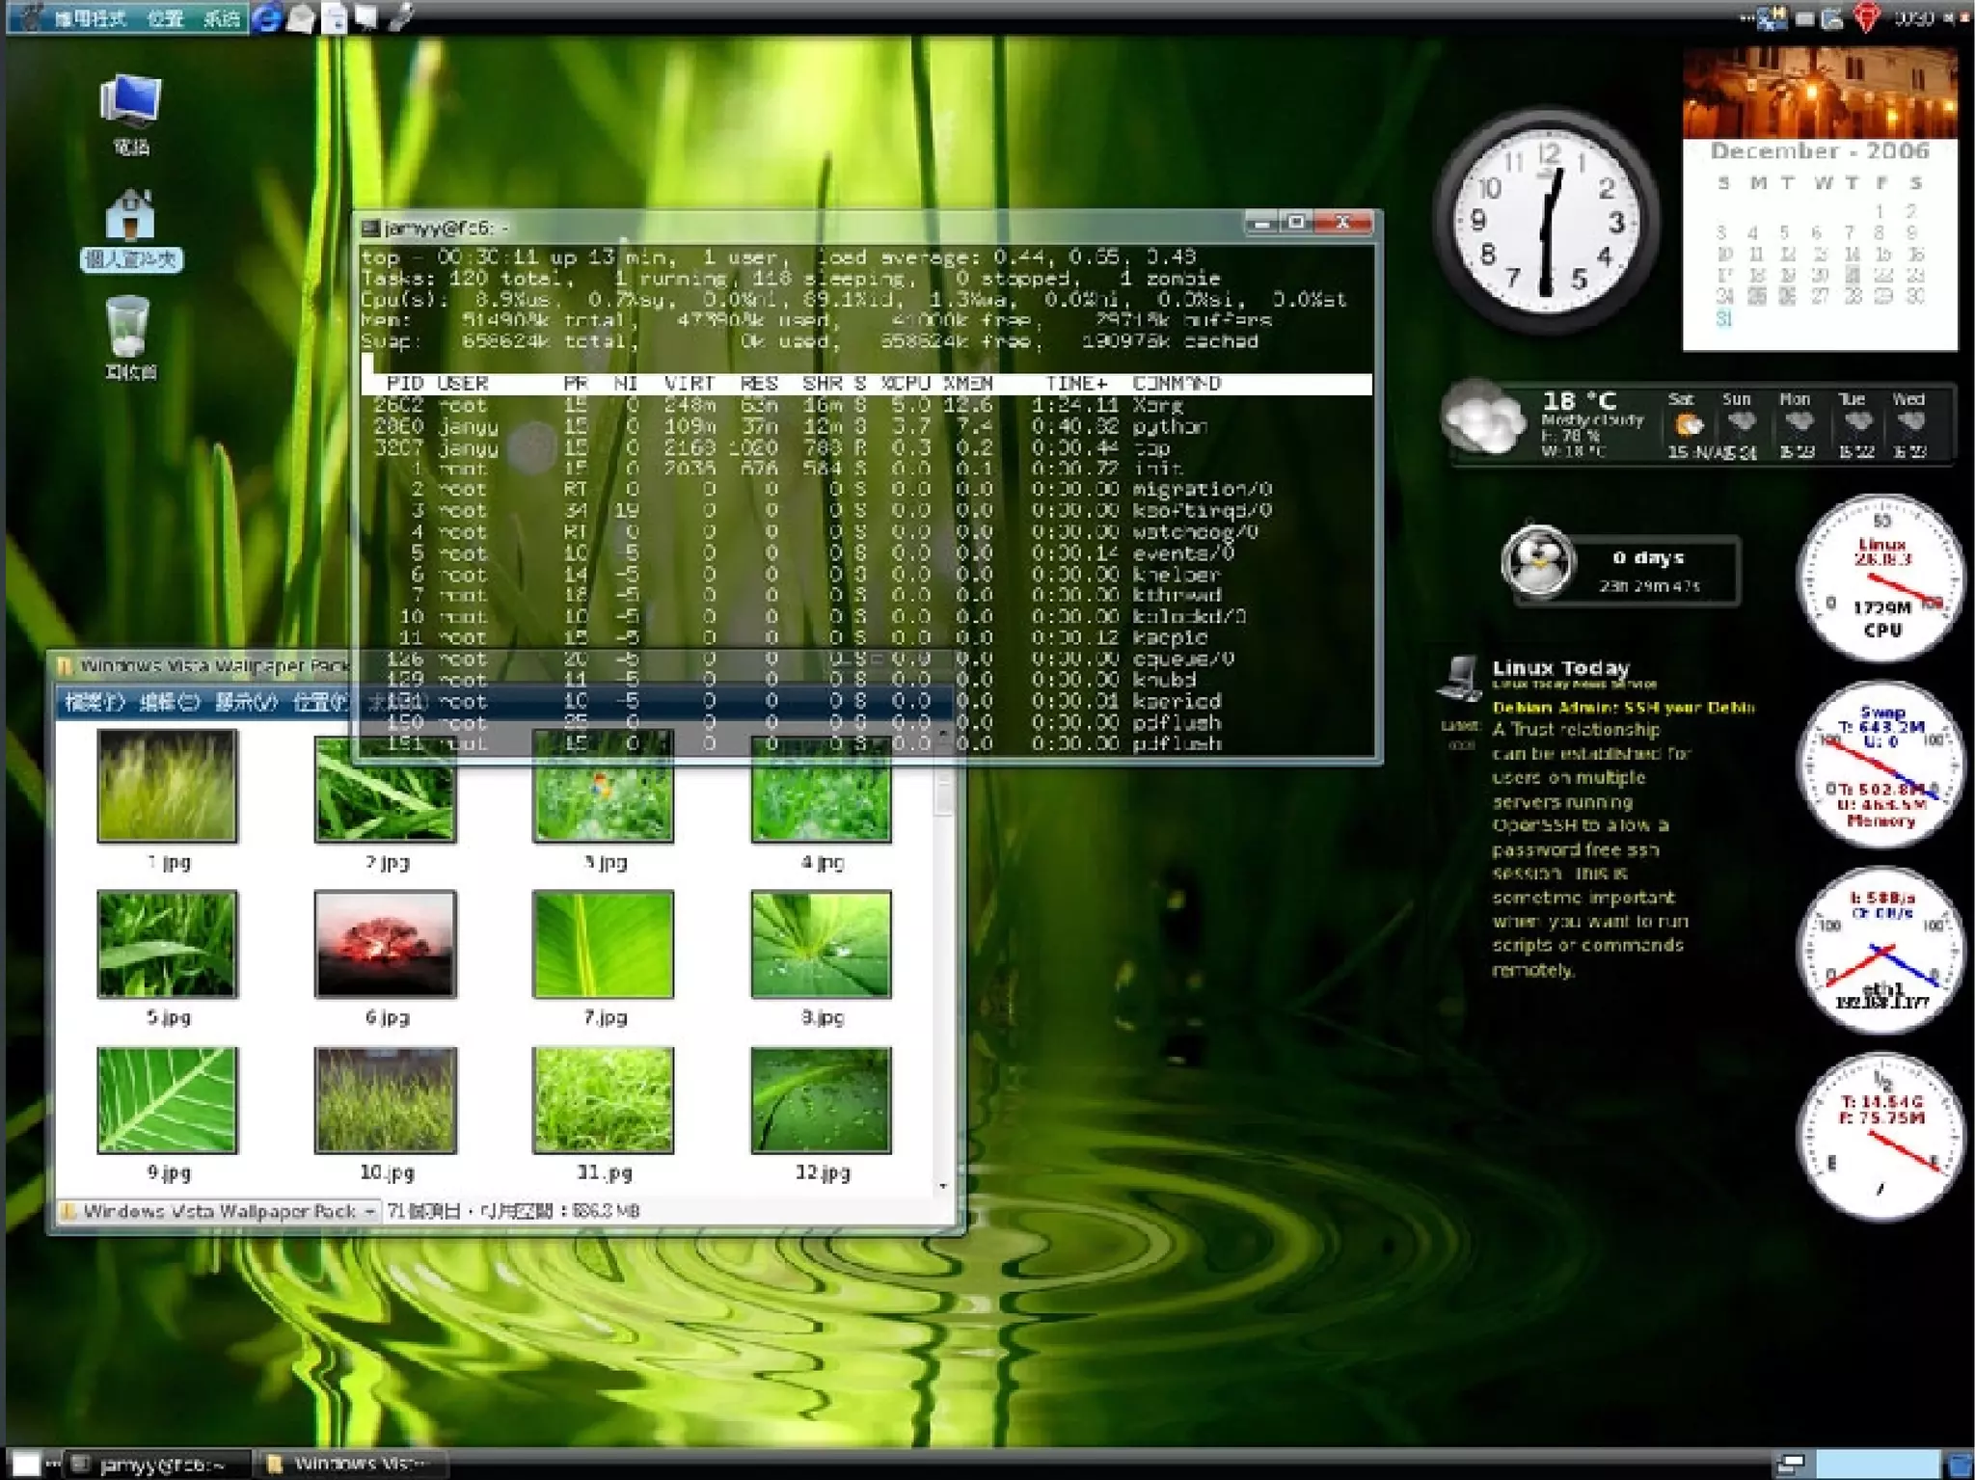Screen dimensions: 1975x1480
Task: Click day 31 in December calendar widget
Action: (x=1724, y=318)
